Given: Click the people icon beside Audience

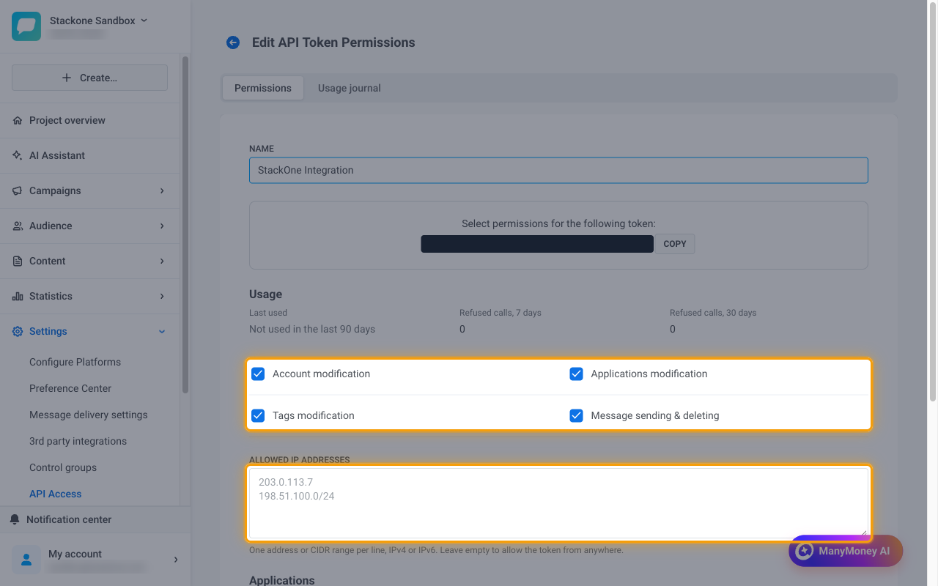Looking at the screenshot, I should [x=18, y=226].
